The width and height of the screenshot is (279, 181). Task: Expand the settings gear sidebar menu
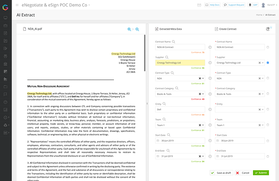pyautogui.click(x=6, y=118)
